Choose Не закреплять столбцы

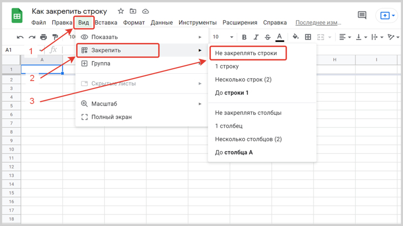pyautogui.click(x=262, y=113)
